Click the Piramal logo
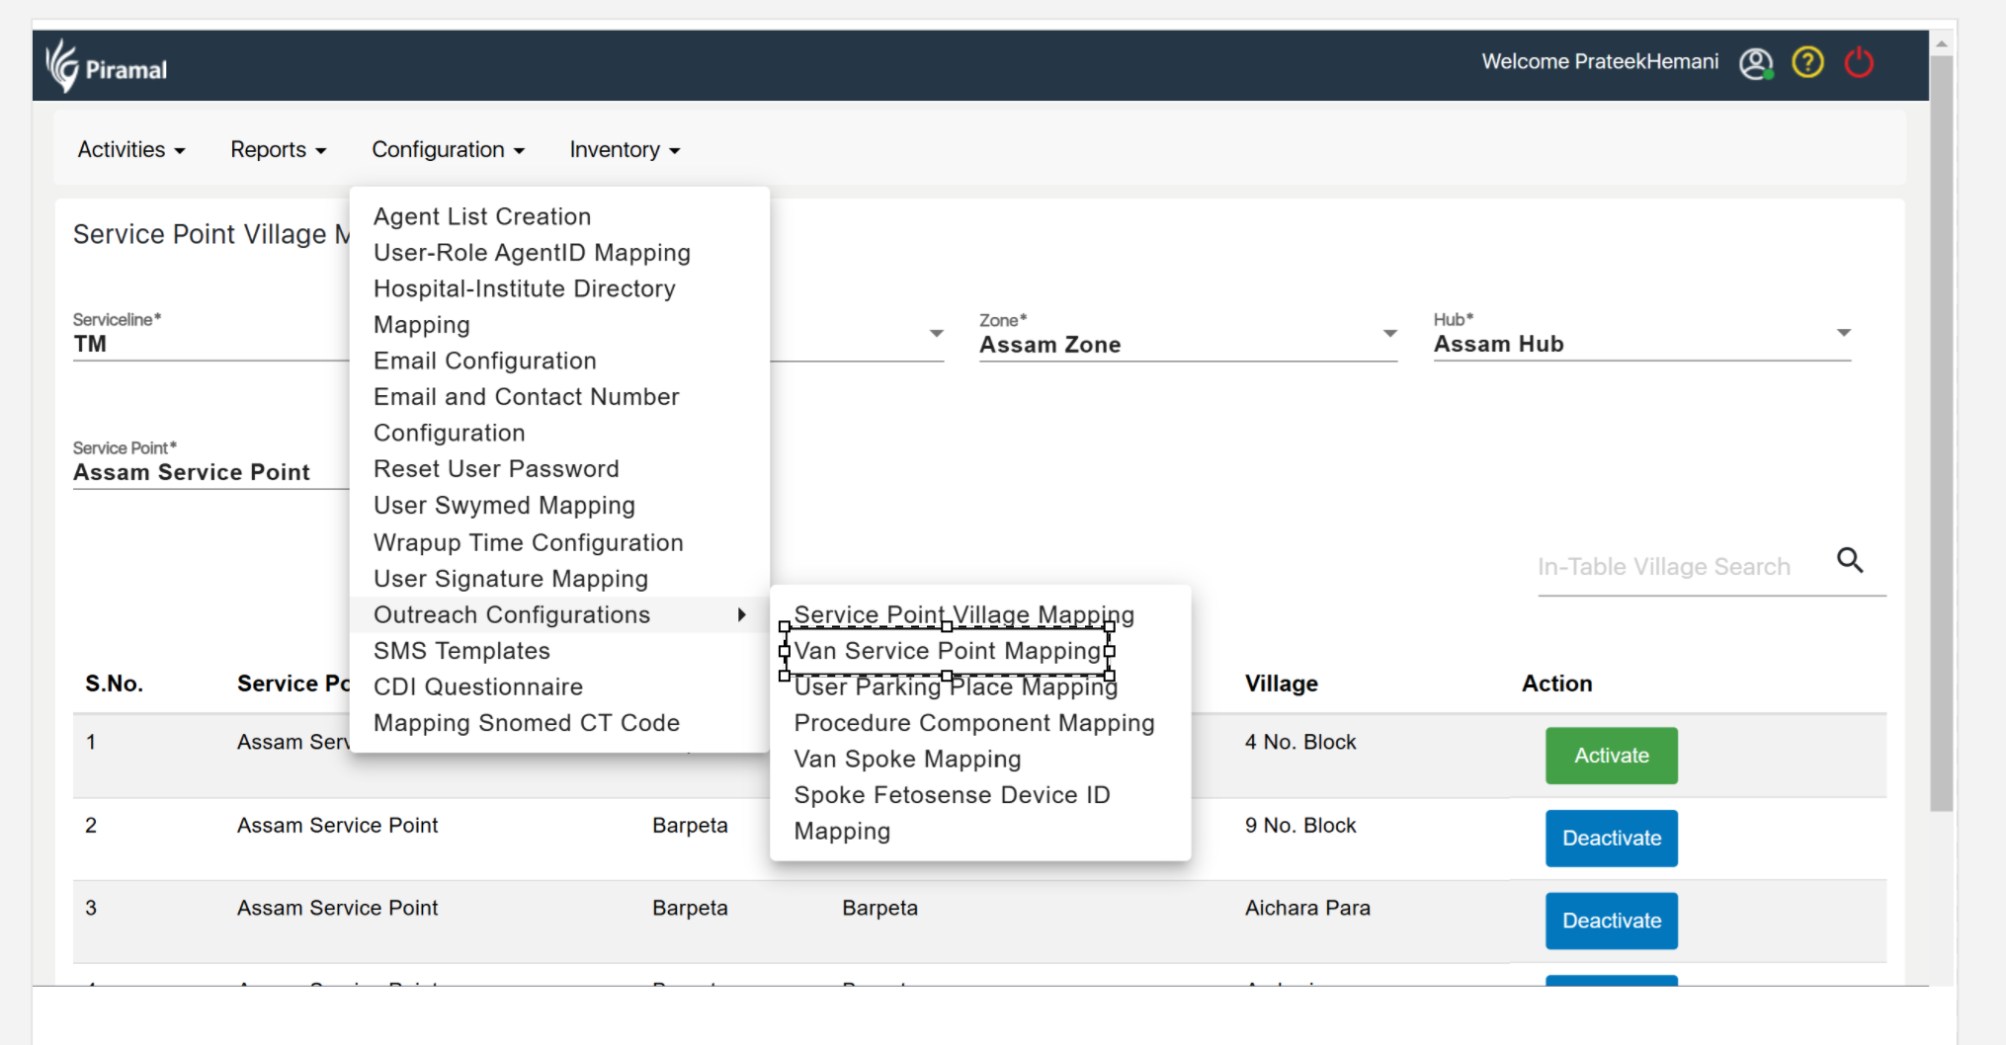Image resolution: width=2006 pixels, height=1045 pixels. tap(106, 66)
